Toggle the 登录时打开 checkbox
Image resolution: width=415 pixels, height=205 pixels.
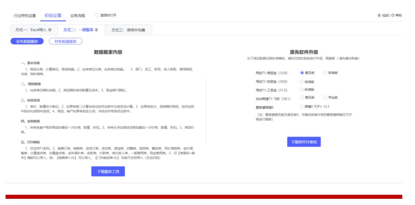click(98, 16)
